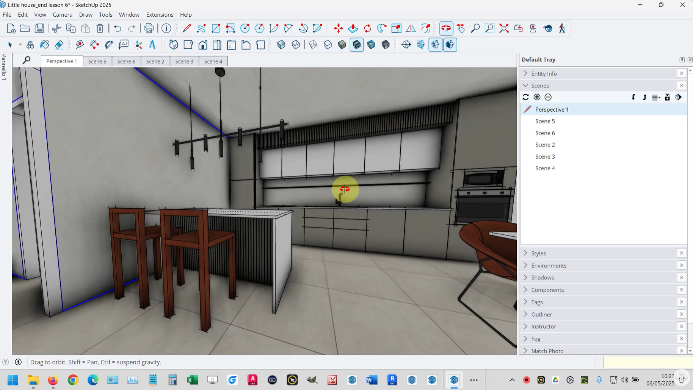The height and width of the screenshot is (390, 693).
Task: Open the scenes view options dropdown
Action: pos(656,97)
